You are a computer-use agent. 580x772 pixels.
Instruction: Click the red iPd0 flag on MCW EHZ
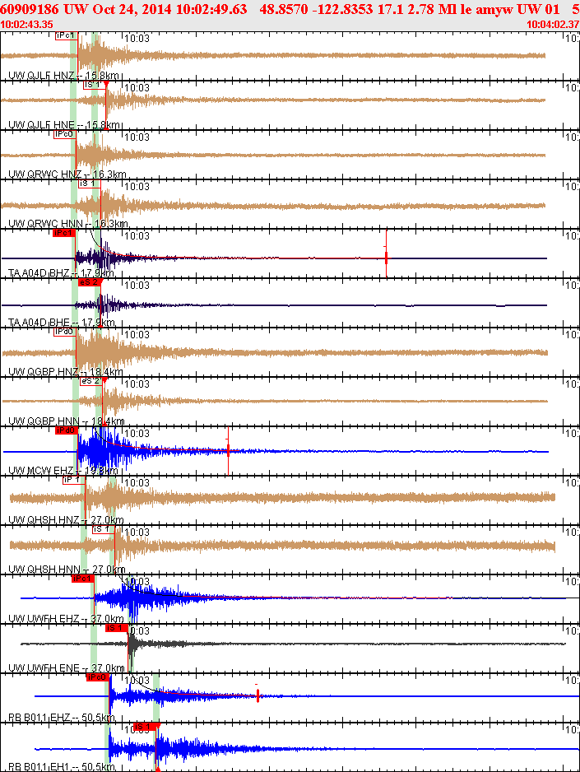tap(66, 430)
